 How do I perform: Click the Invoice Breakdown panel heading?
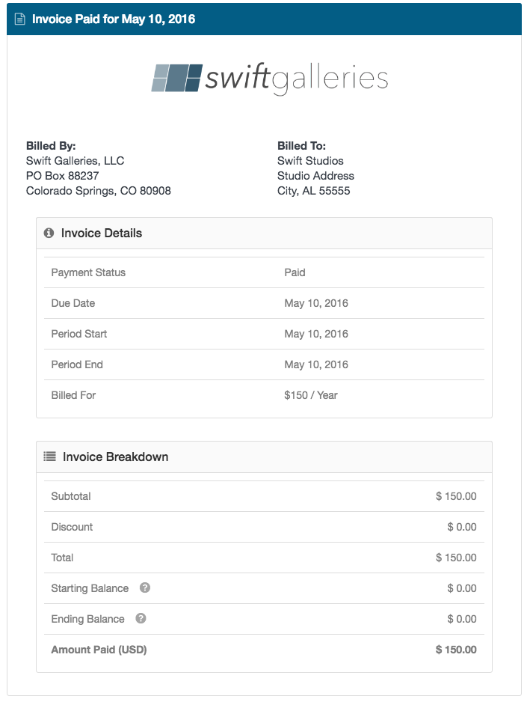click(x=115, y=457)
